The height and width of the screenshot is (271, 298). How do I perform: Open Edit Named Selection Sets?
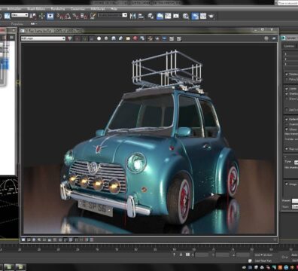(93, 16)
